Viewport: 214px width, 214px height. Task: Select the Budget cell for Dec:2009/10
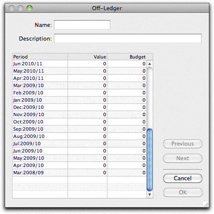pos(127,107)
